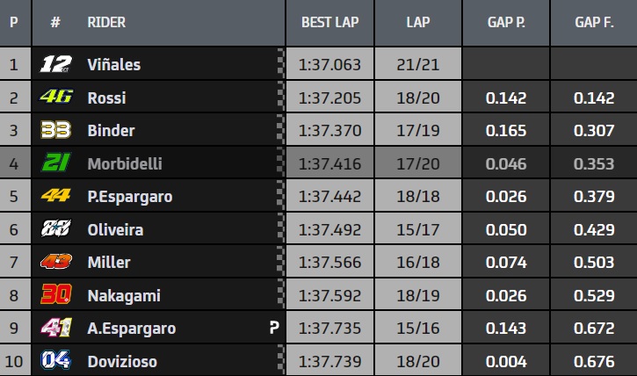Click Viñales' number 12 logo
This screenshot has height=376, width=637.
pos(55,64)
